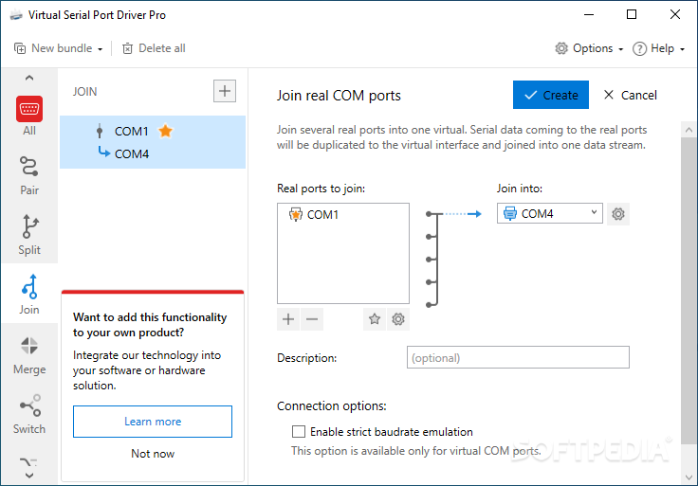Select the Join sidebar icon
The width and height of the screenshot is (698, 486).
click(x=29, y=295)
